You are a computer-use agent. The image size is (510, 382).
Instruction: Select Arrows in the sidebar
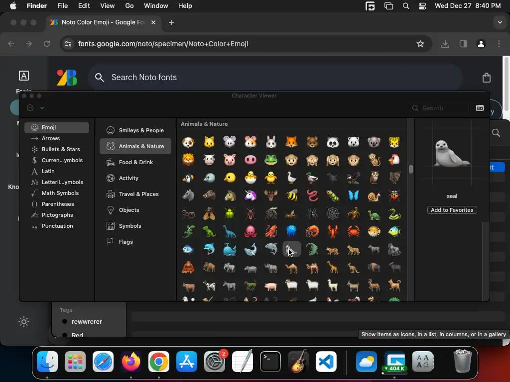[x=57, y=138]
